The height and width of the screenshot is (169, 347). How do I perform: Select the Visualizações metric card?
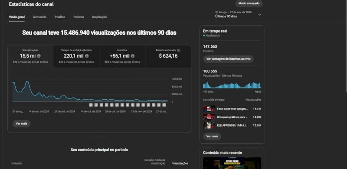[30, 56]
